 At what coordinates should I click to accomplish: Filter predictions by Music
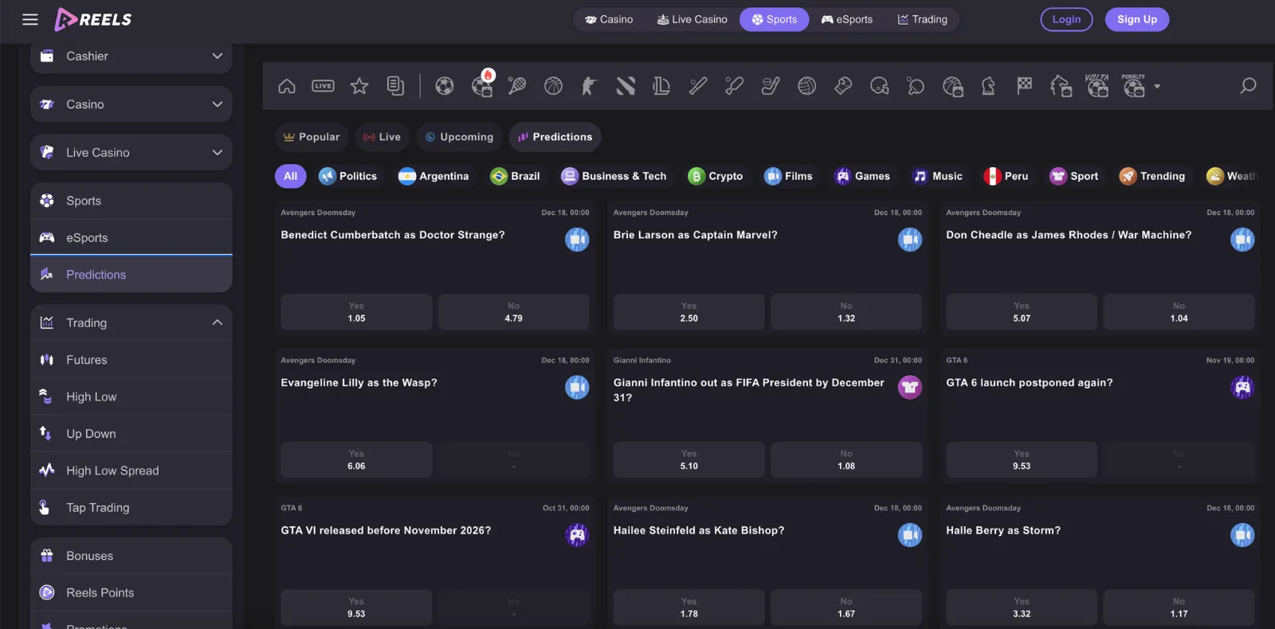938,176
